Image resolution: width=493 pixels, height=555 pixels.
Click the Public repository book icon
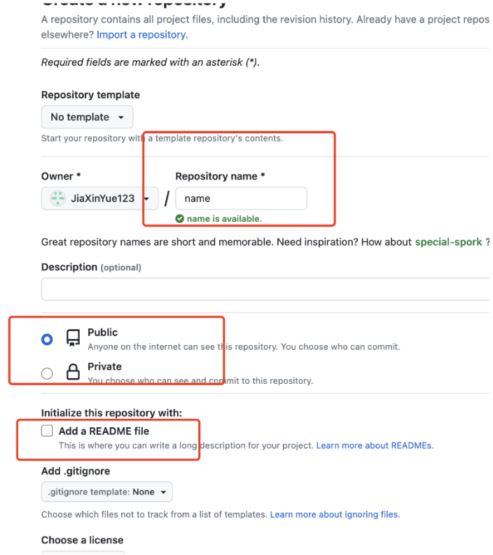73,339
